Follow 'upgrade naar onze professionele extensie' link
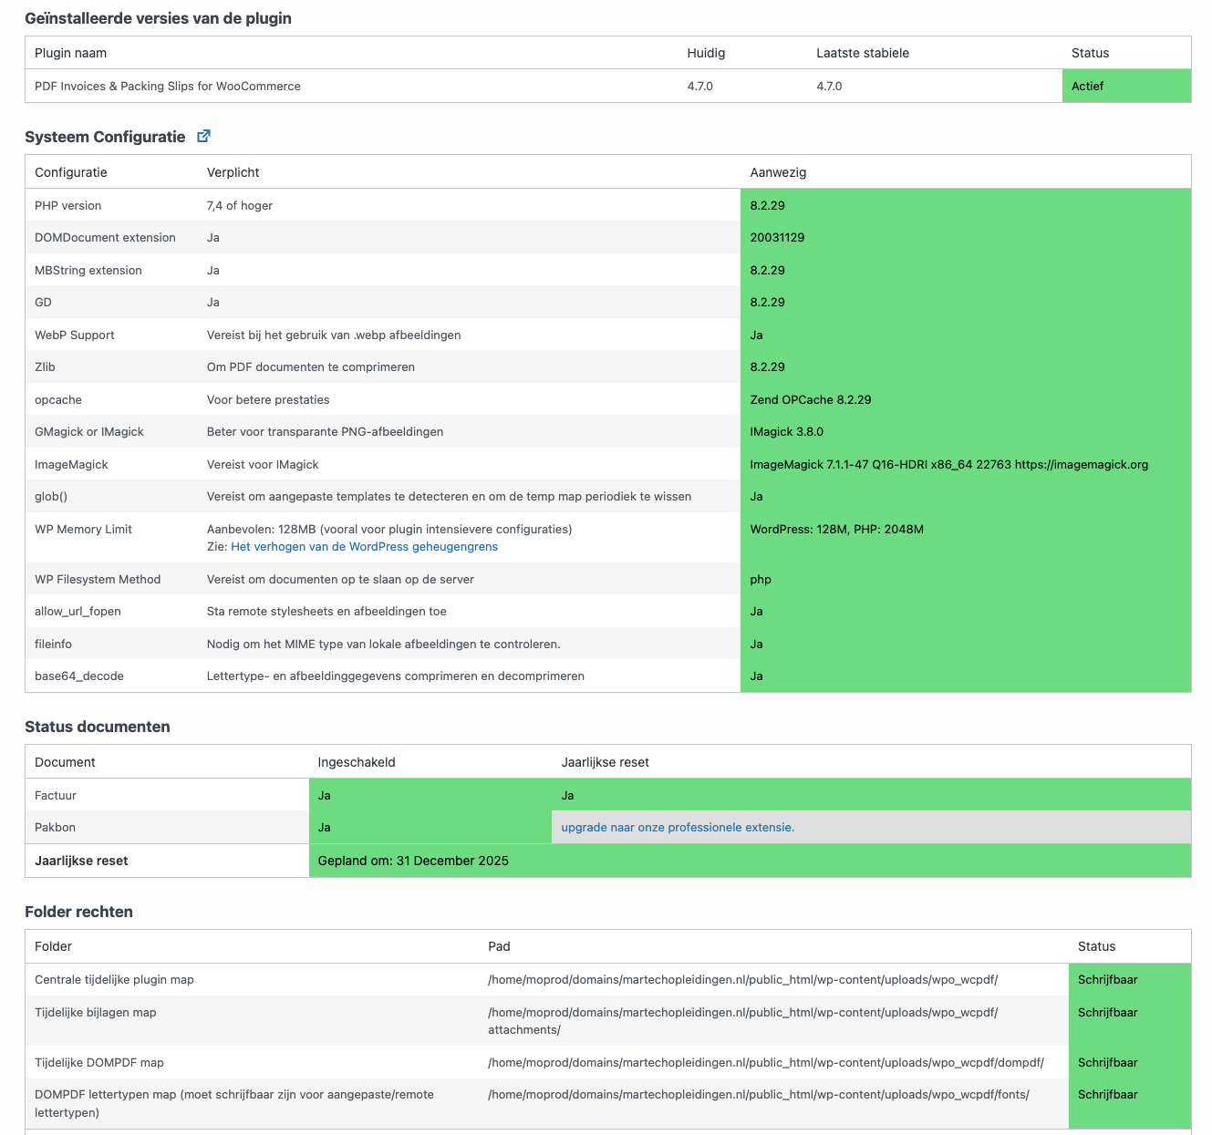The image size is (1212, 1135). (678, 828)
